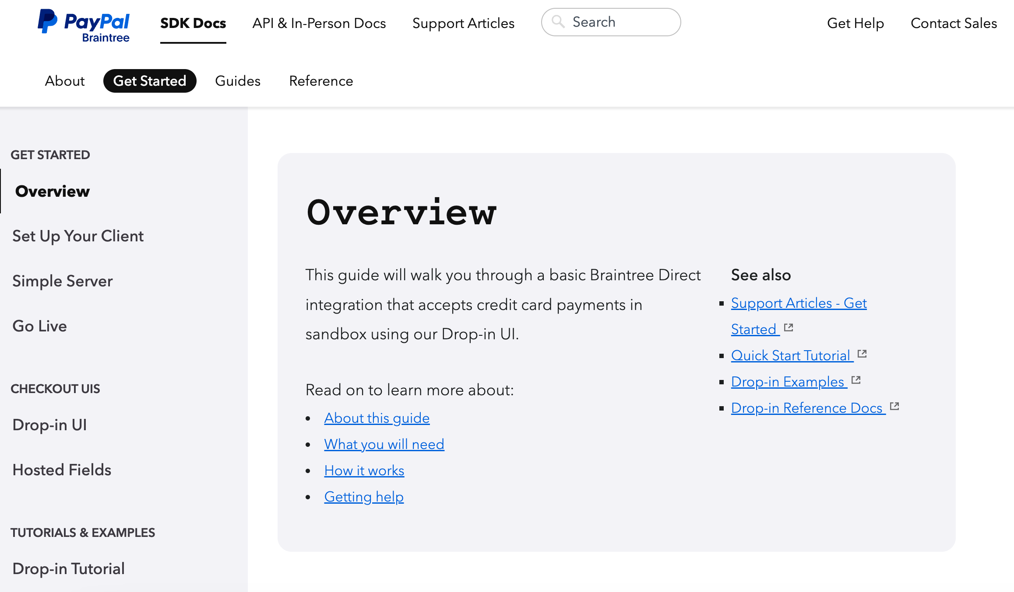This screenshot has height=592, width=1014.
Task: Click Get Help
Action: 855,23
